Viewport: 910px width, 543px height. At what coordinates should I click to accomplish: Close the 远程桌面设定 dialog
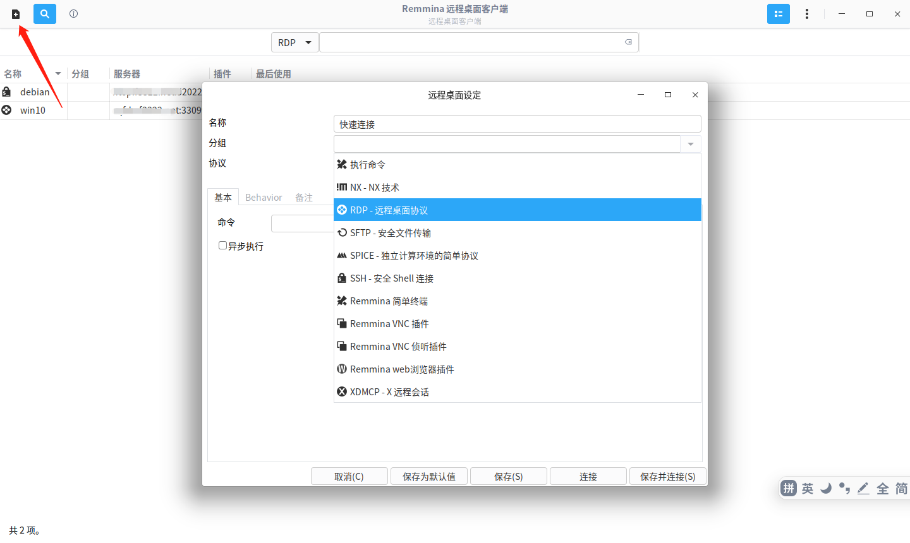click(x=695, y=95)
